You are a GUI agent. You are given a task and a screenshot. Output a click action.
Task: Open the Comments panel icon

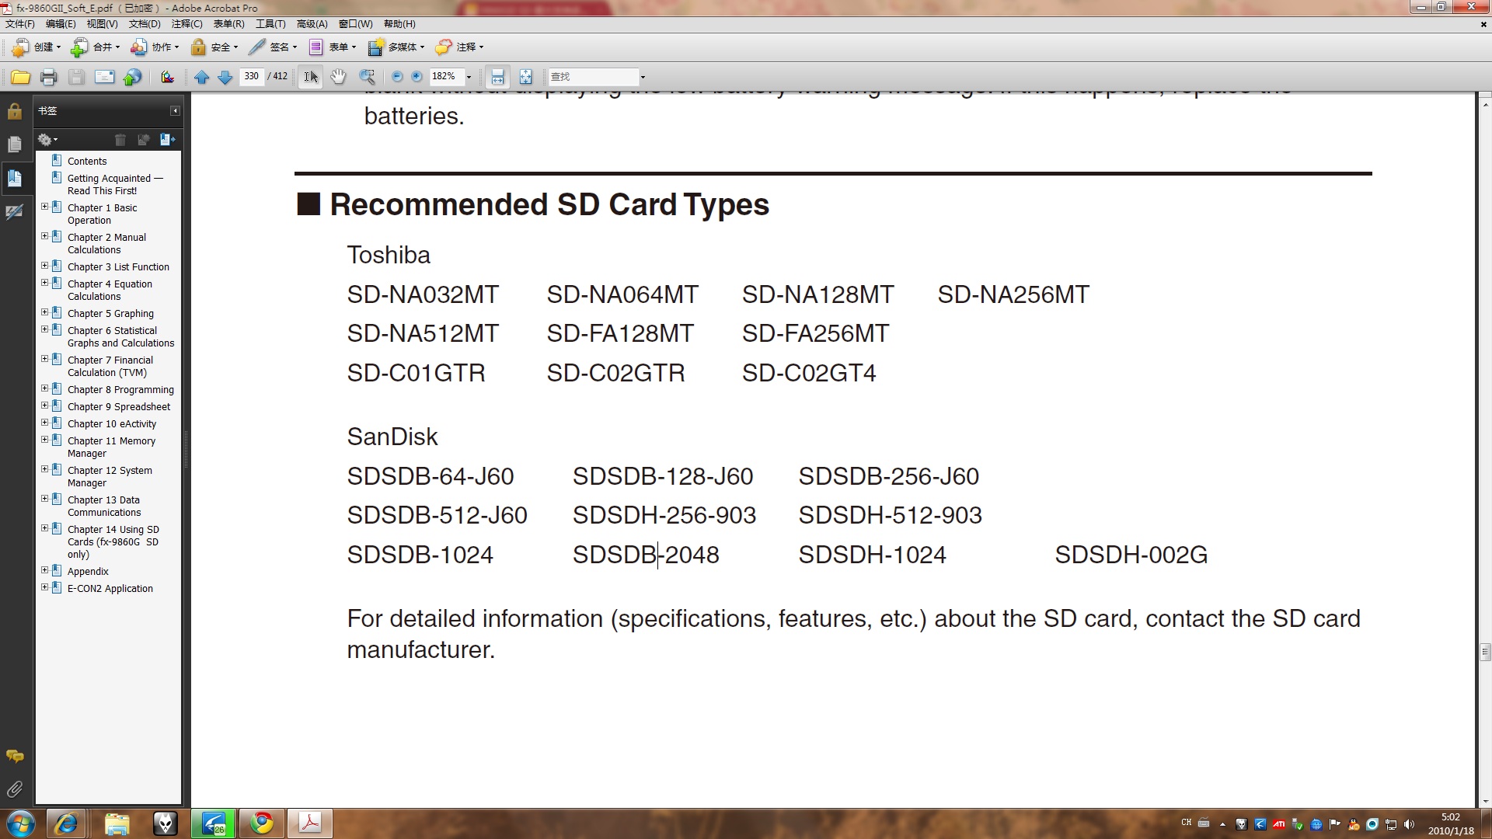click(x=15, y=756)
